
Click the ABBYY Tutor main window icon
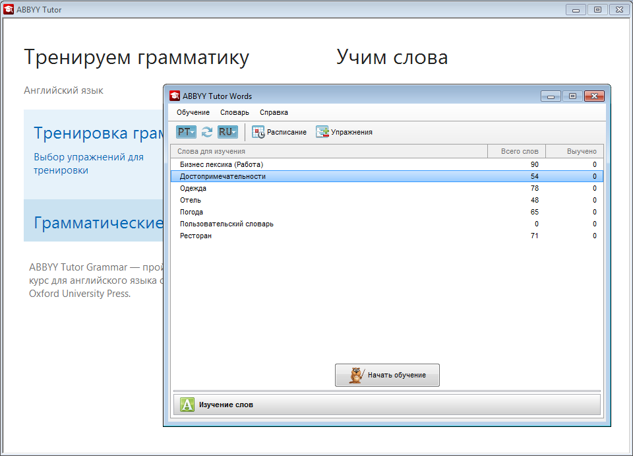click(9, 10)
